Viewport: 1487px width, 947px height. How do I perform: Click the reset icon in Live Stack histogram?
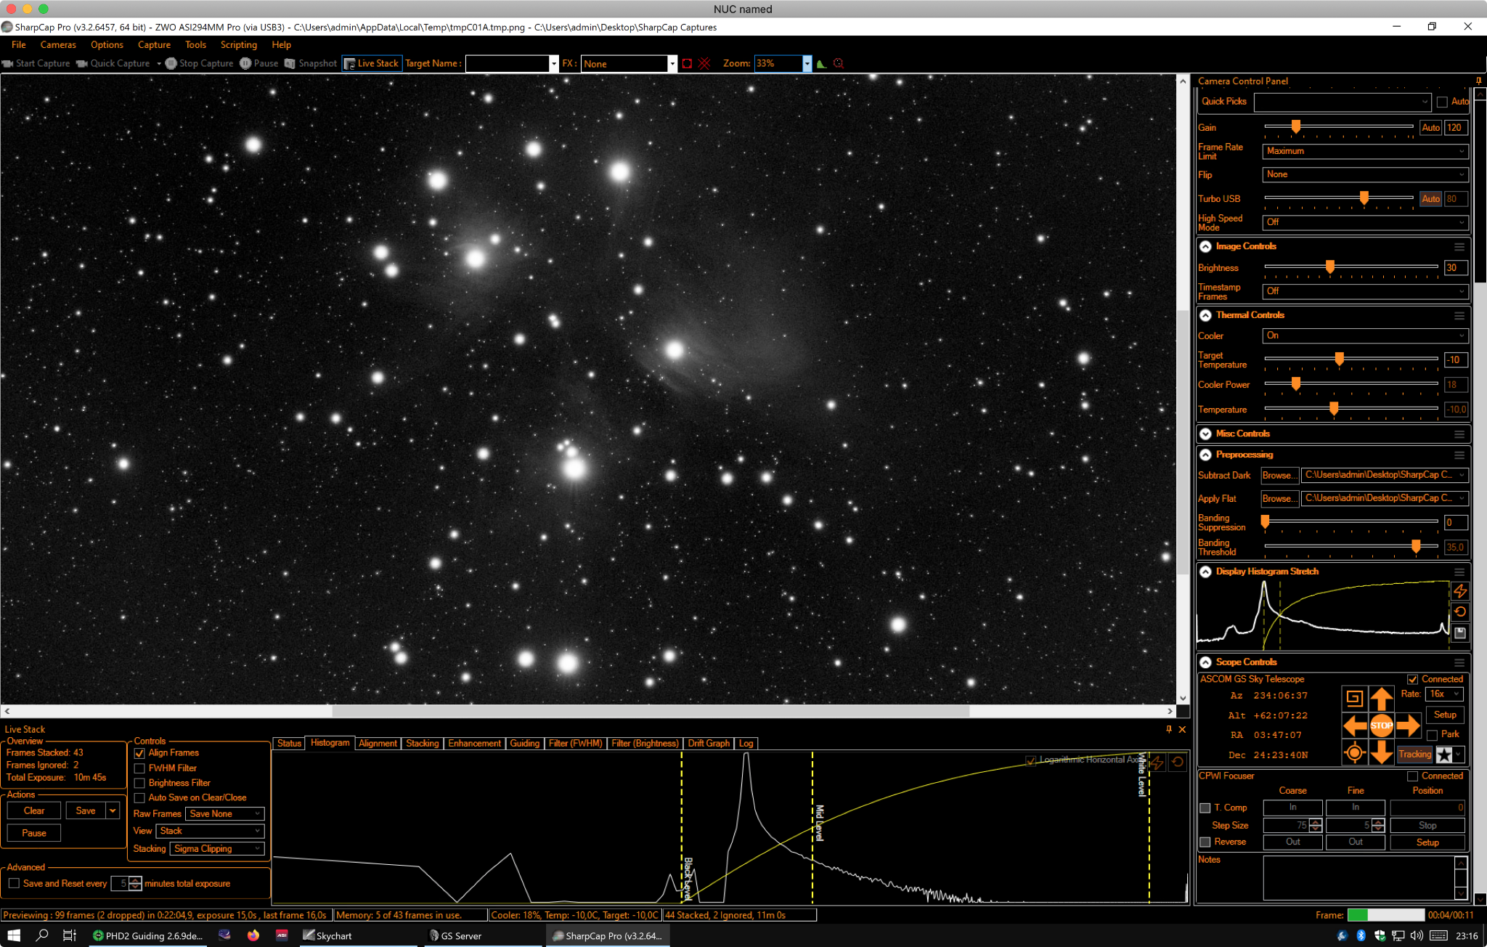[1178, 762]
